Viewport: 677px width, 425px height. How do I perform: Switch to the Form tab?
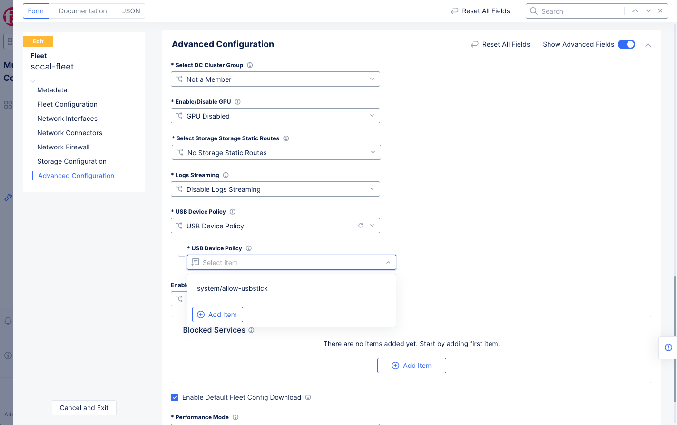(x=36, y=11)
